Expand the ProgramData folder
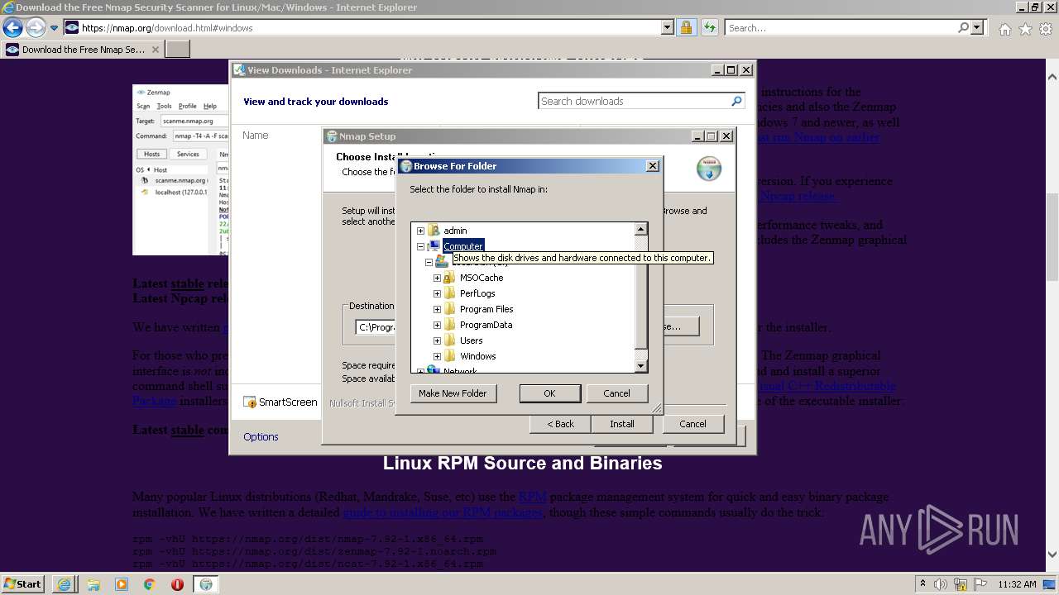The width and height of the screenshot is (1059, 595). pyautogui.click(x=437, y=325)
